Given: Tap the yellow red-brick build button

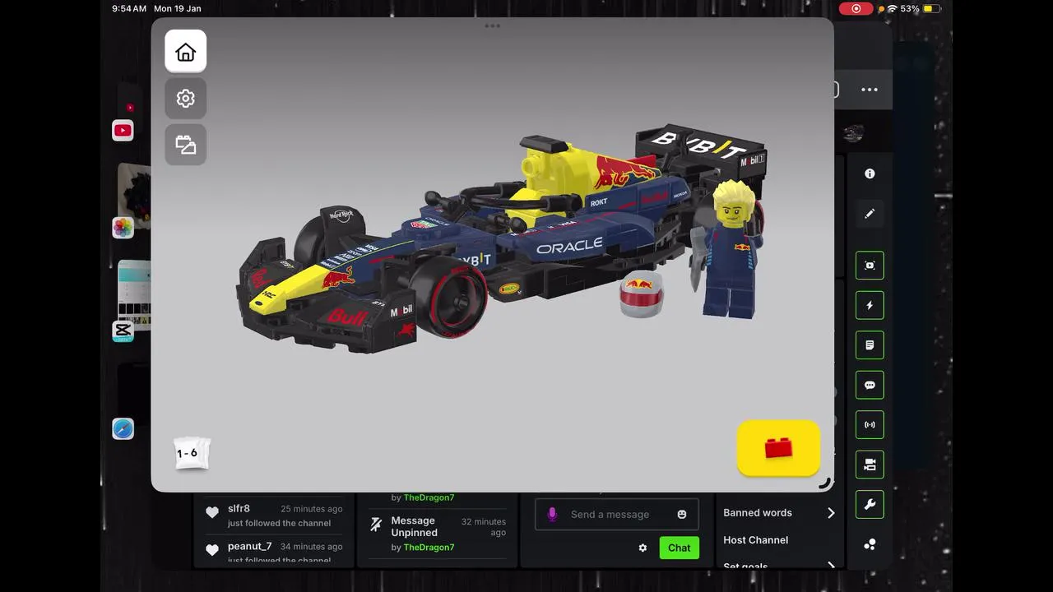Looking at the screenshot, I should 778,448.
